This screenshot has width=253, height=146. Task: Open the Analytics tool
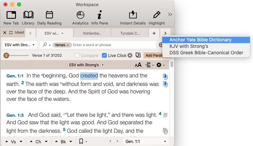80,15
